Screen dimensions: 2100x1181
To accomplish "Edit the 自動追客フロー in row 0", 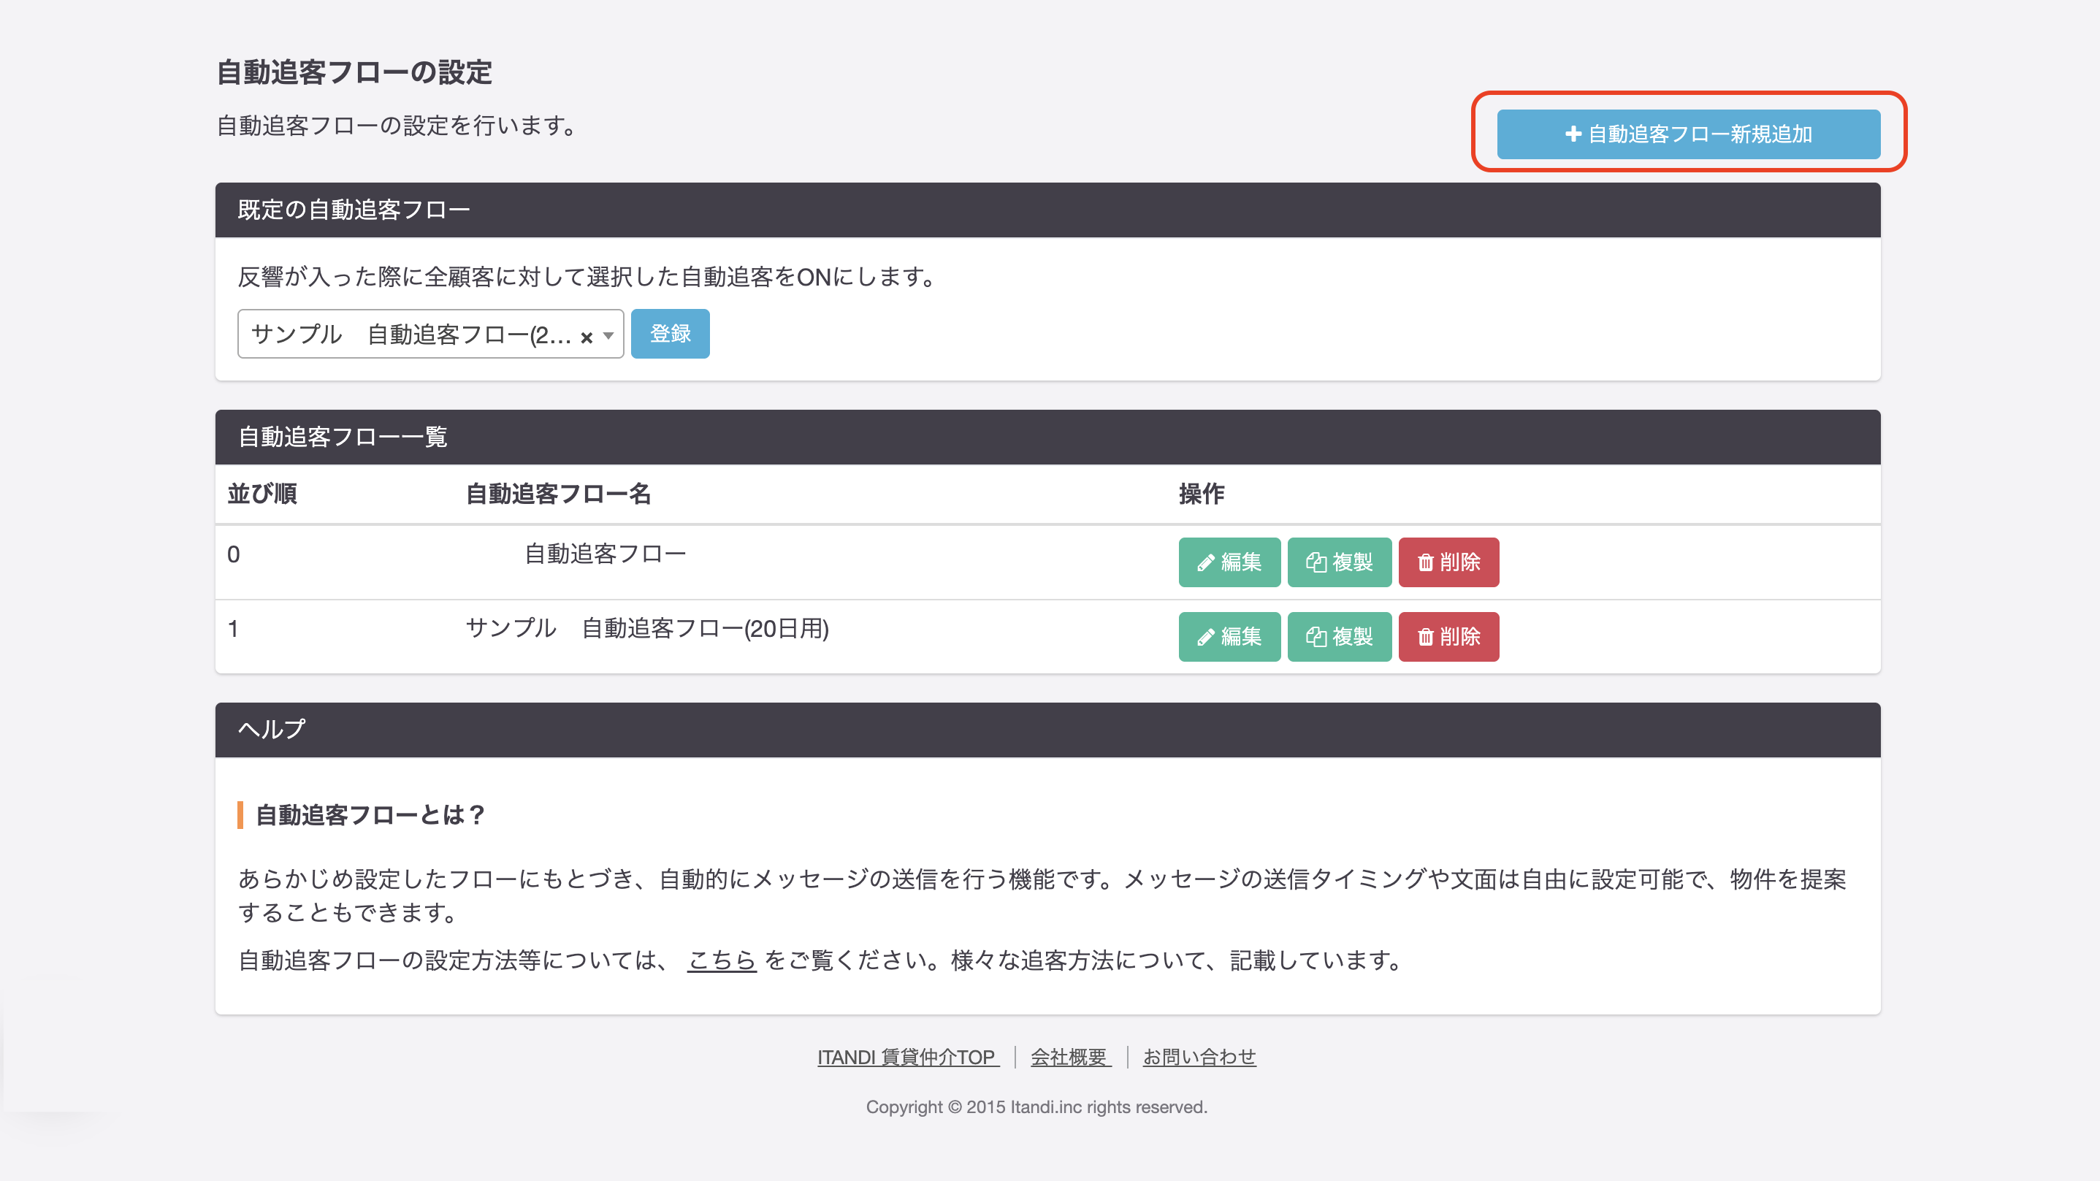I will click(1229, 562).
